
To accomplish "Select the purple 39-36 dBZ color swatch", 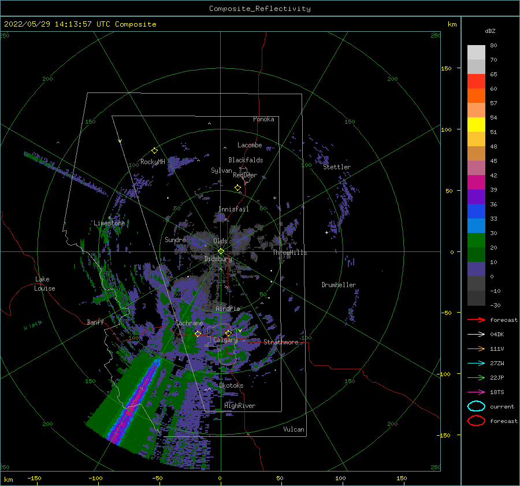I will point(476,197).
